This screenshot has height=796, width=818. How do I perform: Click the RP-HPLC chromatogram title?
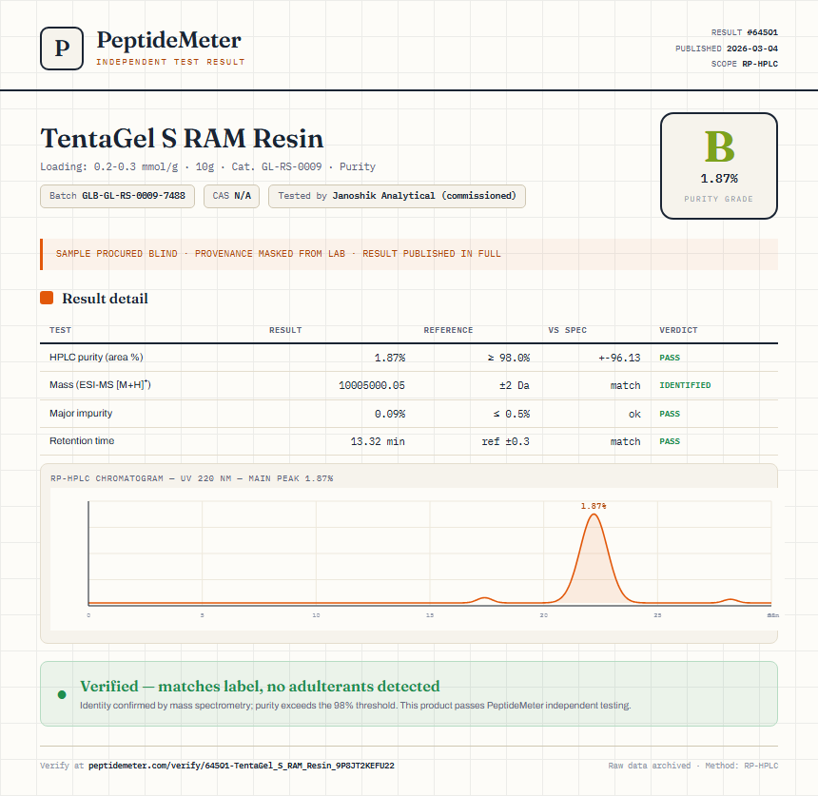click(191, 478)
